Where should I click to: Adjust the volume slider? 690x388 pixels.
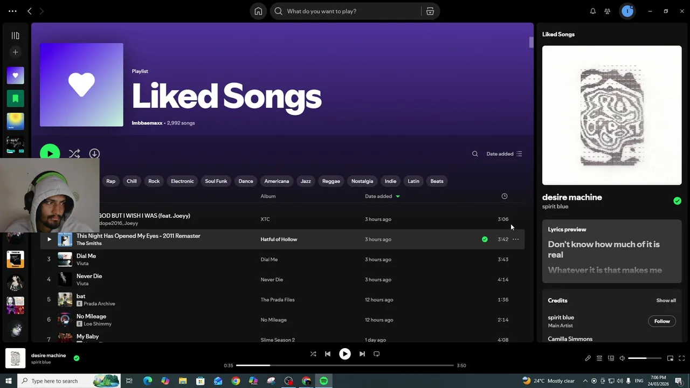click(645, 358)
